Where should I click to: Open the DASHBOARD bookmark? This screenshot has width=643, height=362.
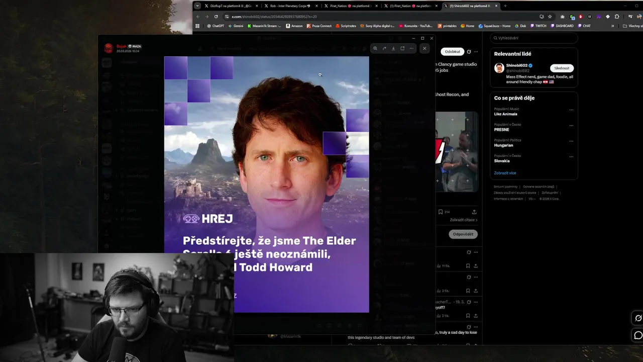pos(562,26)
